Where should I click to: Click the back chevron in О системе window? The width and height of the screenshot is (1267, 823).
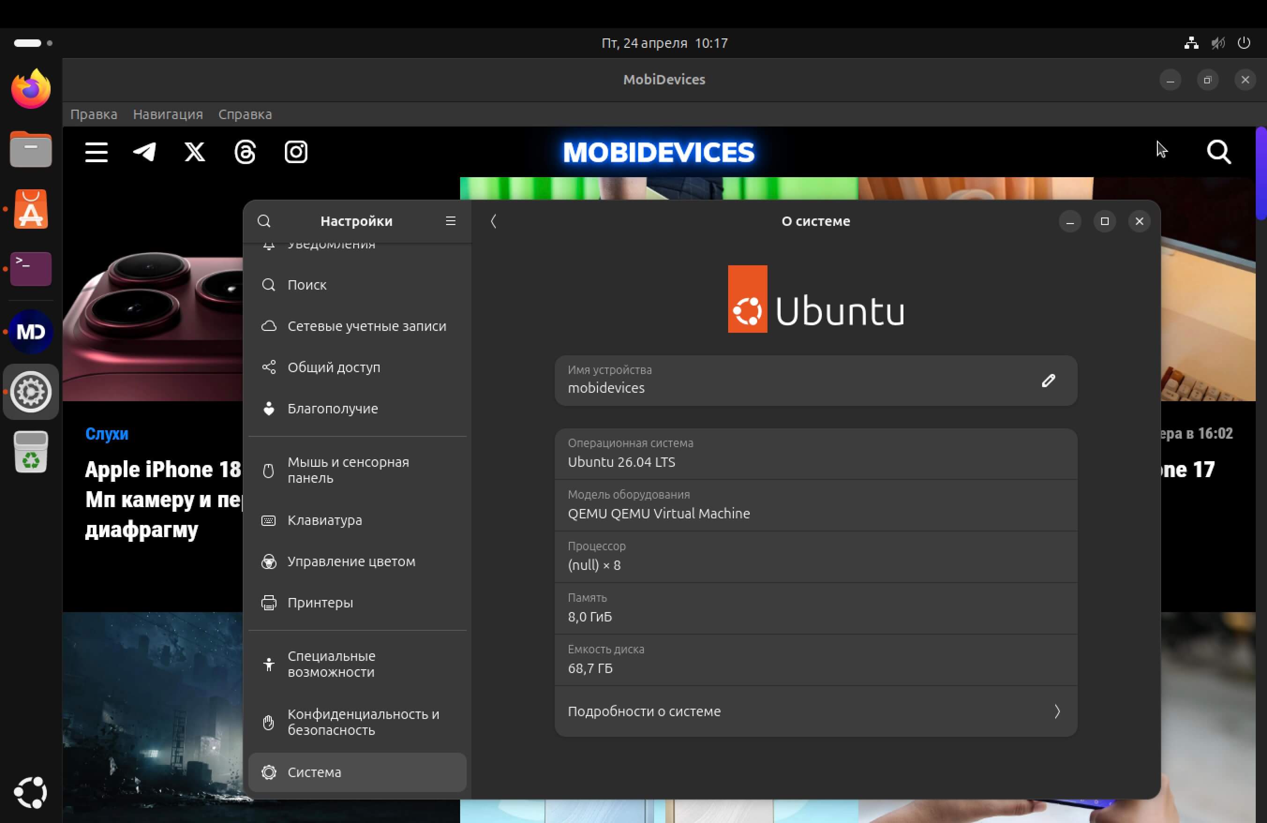[x=493, y=221]
